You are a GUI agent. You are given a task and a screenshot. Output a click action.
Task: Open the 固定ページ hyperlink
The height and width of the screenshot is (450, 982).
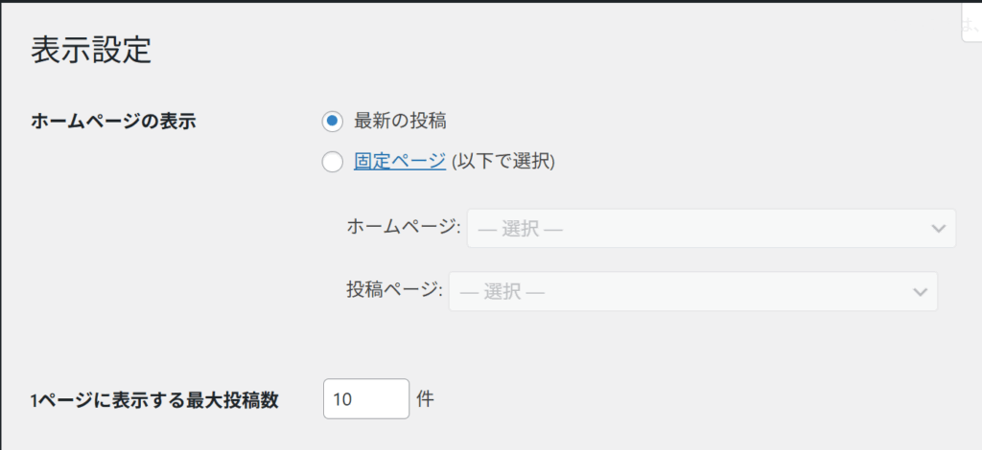(x=400, y=162)
